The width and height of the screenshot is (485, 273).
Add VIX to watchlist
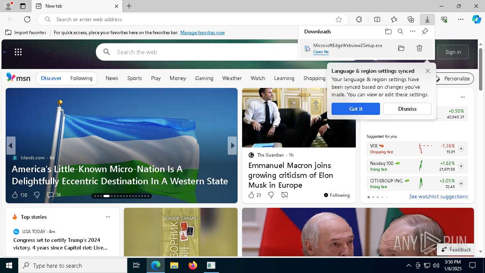pos(461,149)
